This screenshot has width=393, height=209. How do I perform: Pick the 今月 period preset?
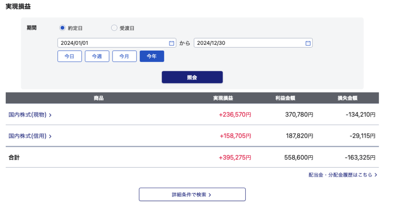click(124, 56)
